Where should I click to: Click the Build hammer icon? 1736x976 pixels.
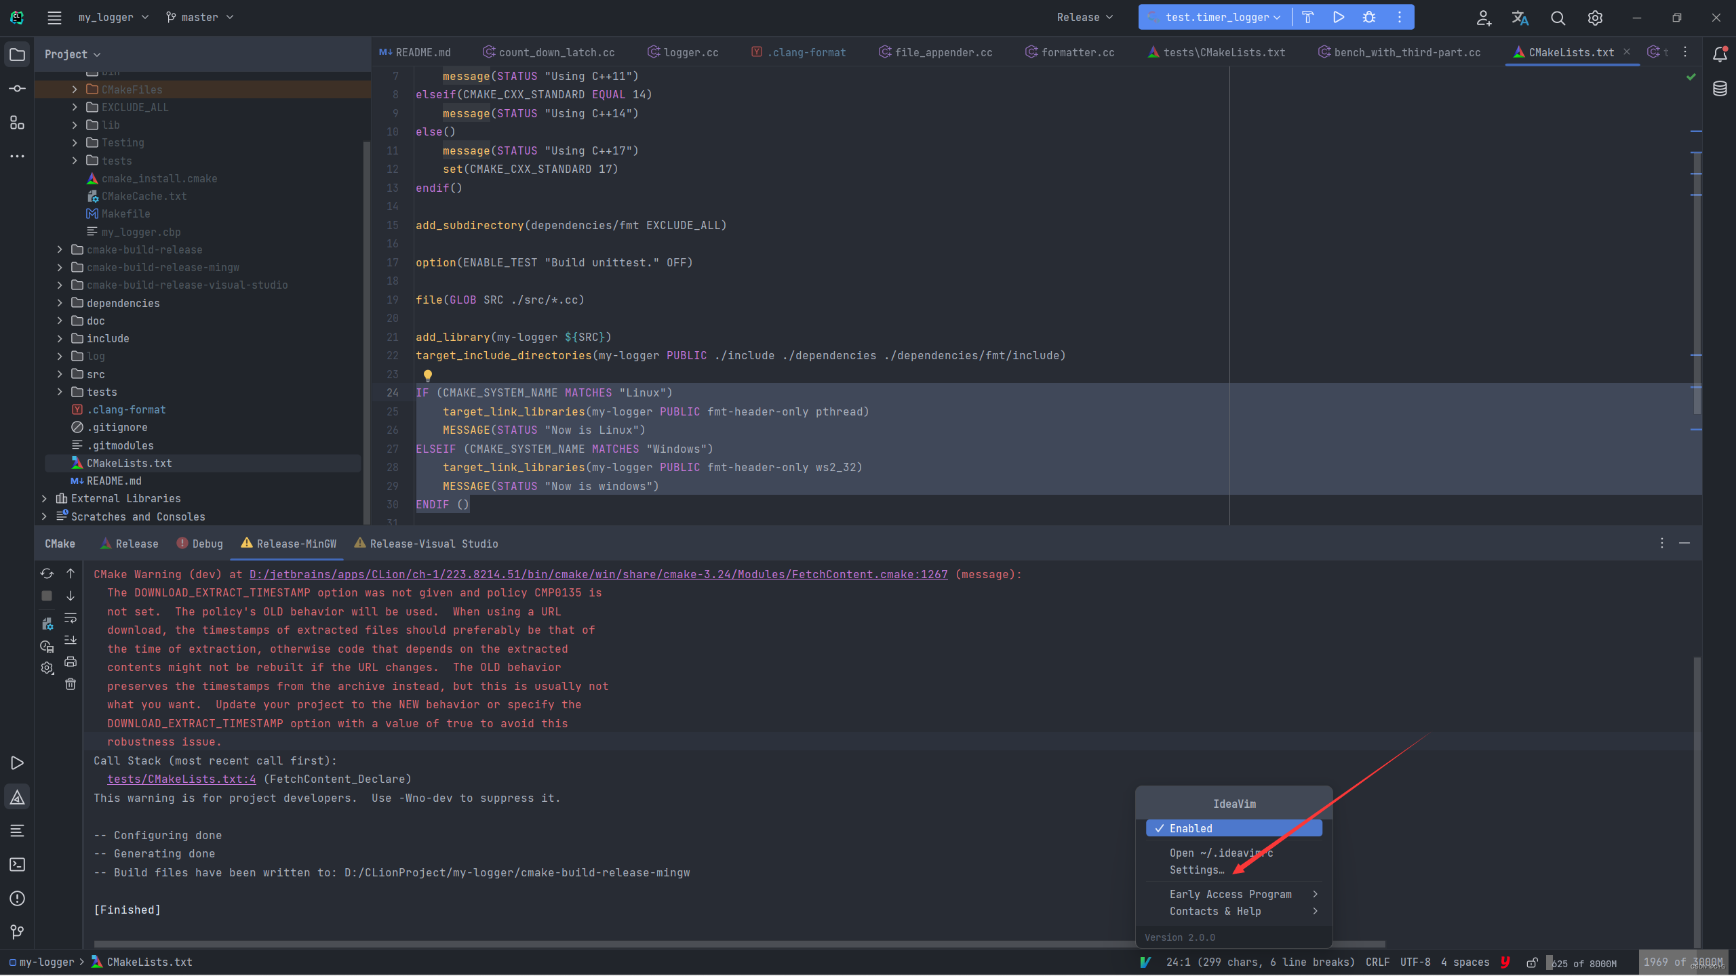(1308, 18)
